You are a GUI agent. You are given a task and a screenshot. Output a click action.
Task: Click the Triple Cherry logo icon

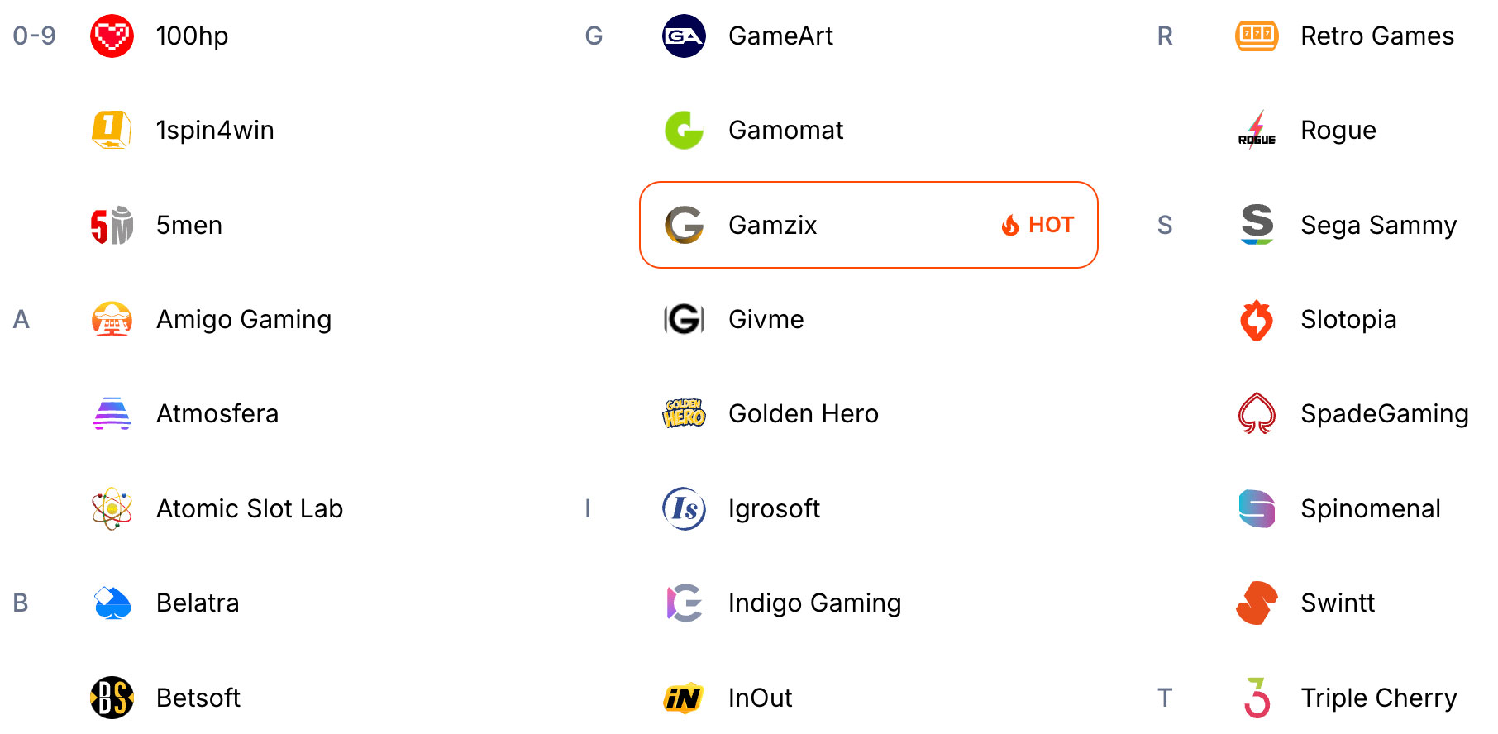1257,698
